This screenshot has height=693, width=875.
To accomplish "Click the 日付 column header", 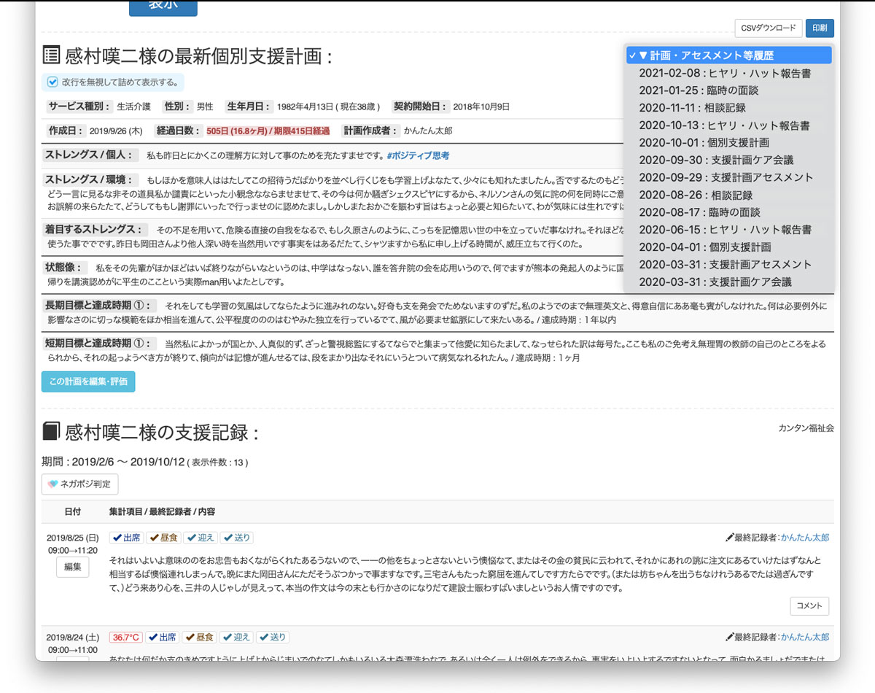I will (73, 512).
